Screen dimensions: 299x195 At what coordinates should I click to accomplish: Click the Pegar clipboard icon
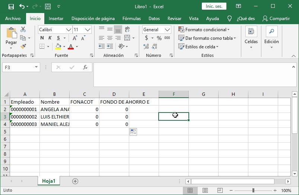pos(11,33)
